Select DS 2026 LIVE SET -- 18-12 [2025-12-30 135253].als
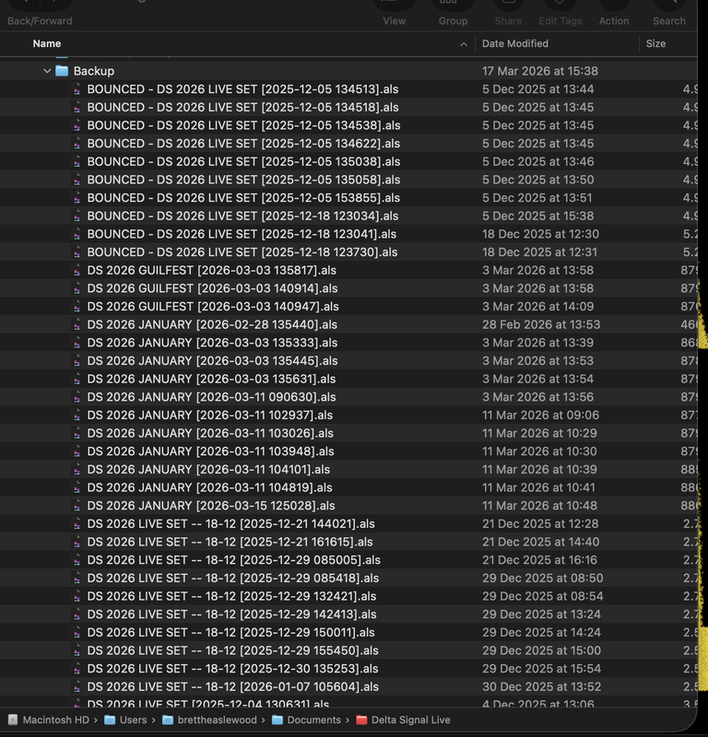The width and height of the screenshot is (708, 737). [x=232, y=669]
